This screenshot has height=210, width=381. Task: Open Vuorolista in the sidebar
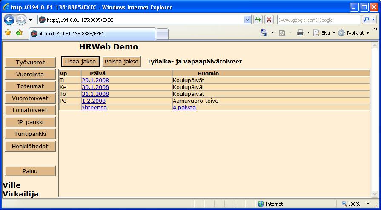coord(30,75)
